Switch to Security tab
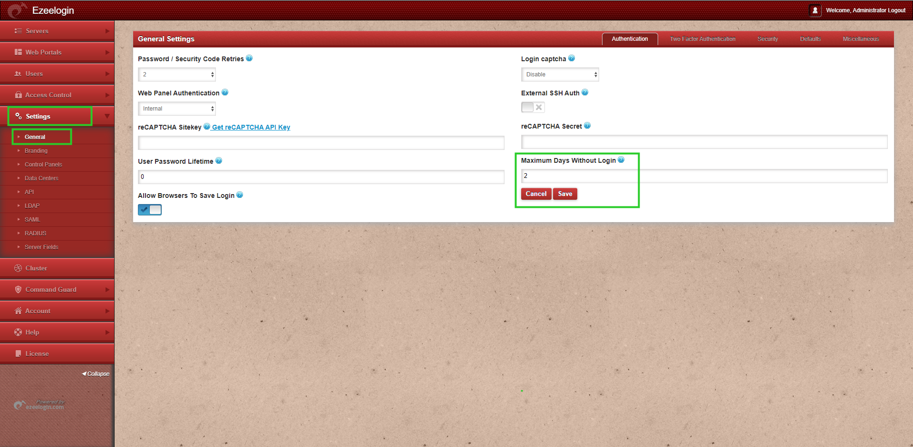Screen dimensions: 913x447 [767, 39]
